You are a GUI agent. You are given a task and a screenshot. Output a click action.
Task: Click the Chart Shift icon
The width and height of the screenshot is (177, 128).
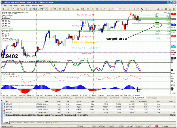click(73, 9)
